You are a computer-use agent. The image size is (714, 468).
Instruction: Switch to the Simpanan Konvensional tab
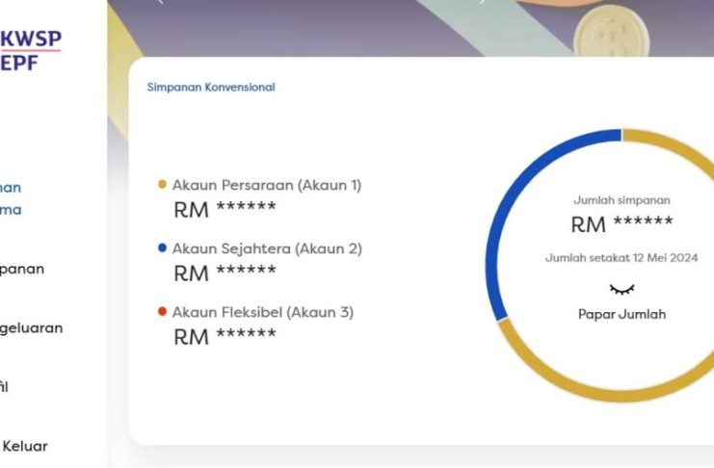pyautogui.click(x=211, y=87)
